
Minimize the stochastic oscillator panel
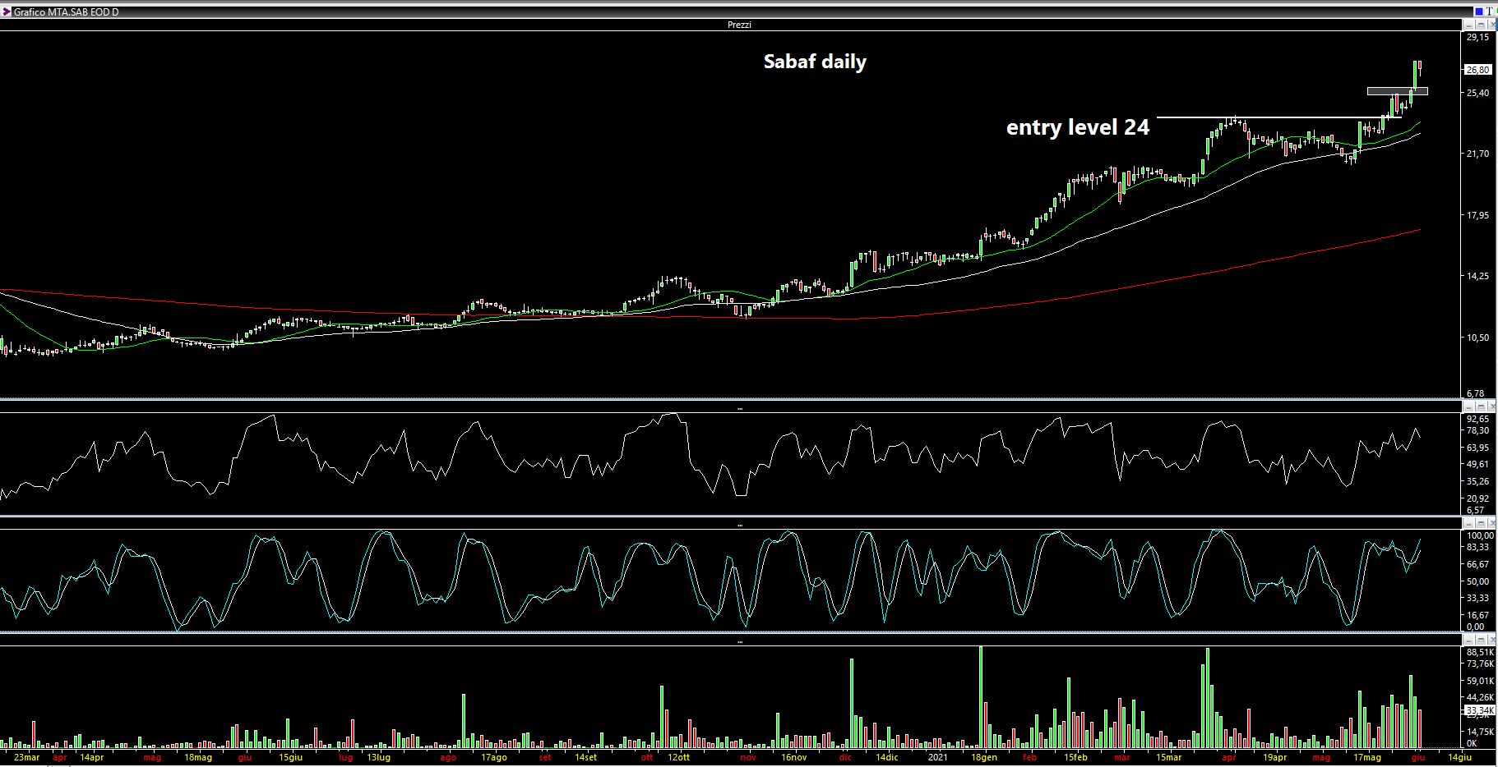[1468, 523]
